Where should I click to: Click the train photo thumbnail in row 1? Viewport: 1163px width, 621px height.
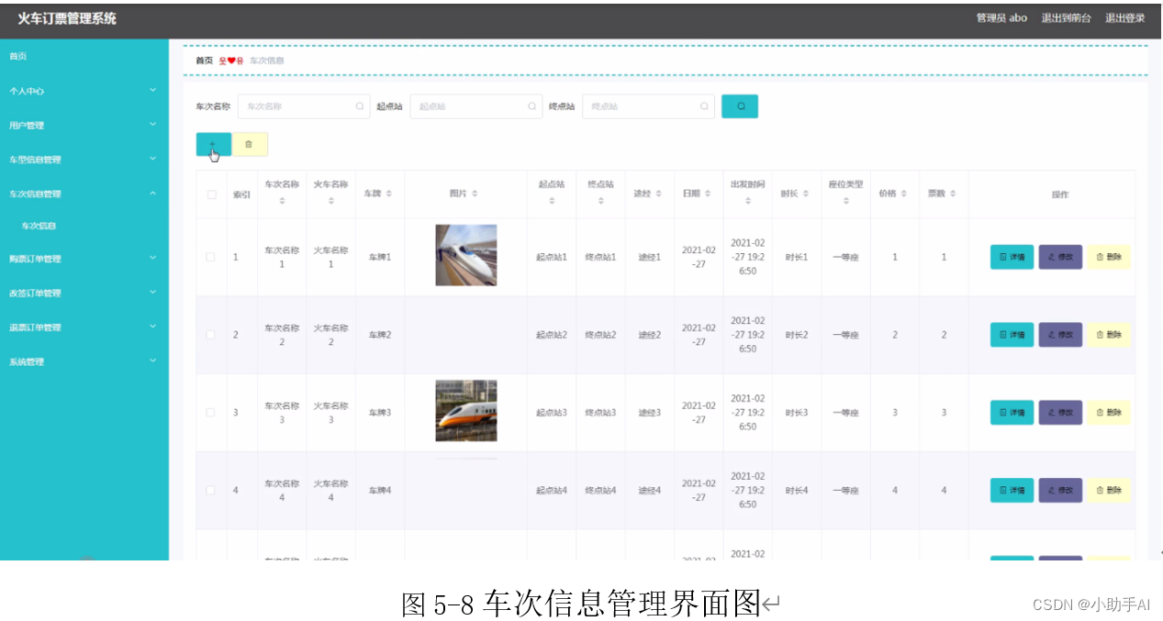[466, 254]
